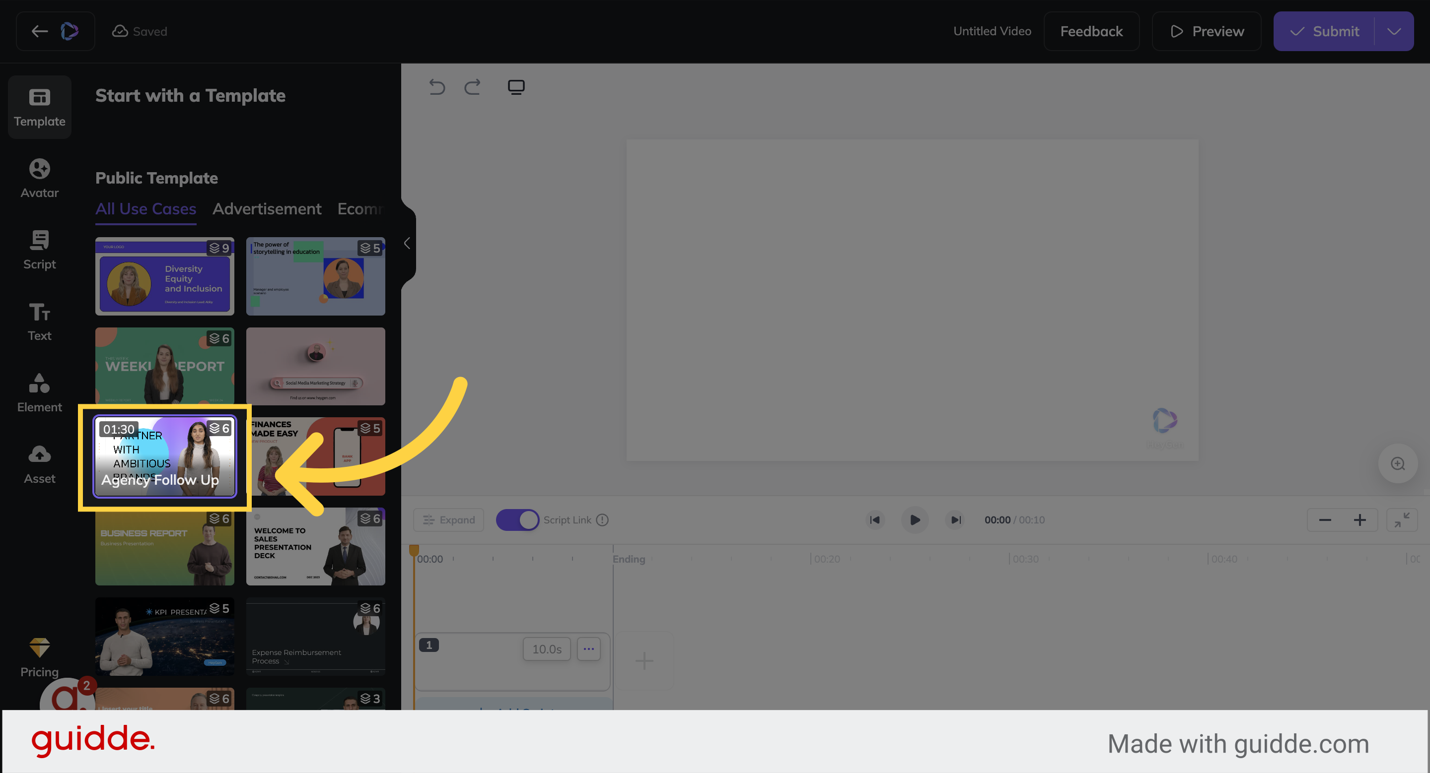Select the Agency Follow Up template thumbnail
The image size is (1430, 773).
coord(165,457)
